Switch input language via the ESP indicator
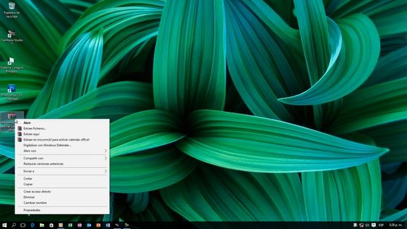The image size is (407, 229). pos(381,225)
